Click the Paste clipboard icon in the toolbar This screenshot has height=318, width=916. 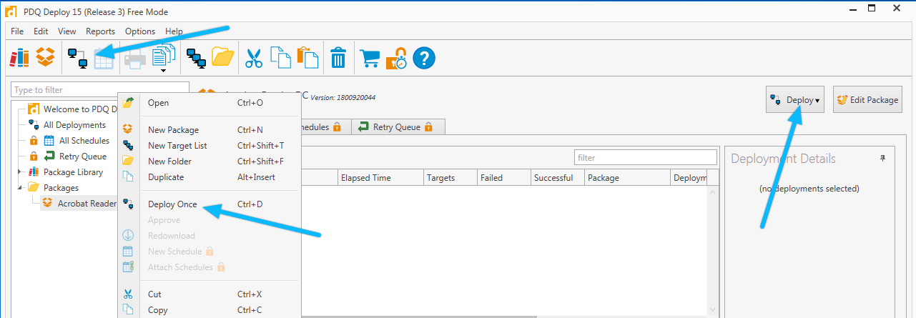(x=307, y=58)
